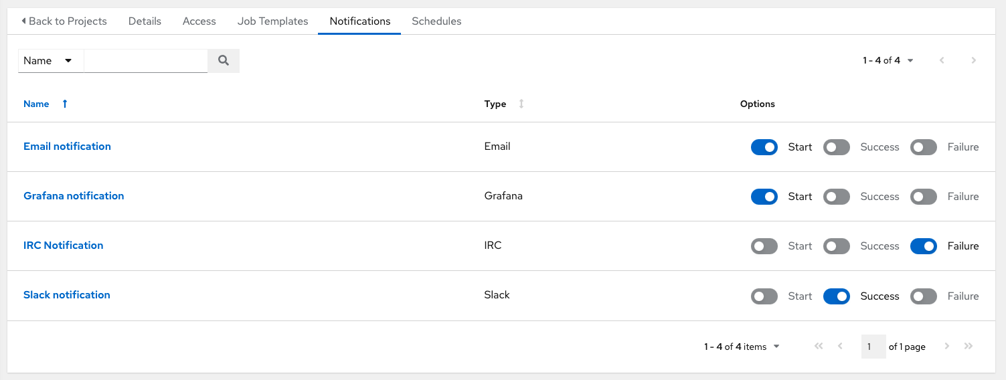Open the Name search filter dropdown
The width and height of the screenshot is (1006, 380).
(50, 61)
